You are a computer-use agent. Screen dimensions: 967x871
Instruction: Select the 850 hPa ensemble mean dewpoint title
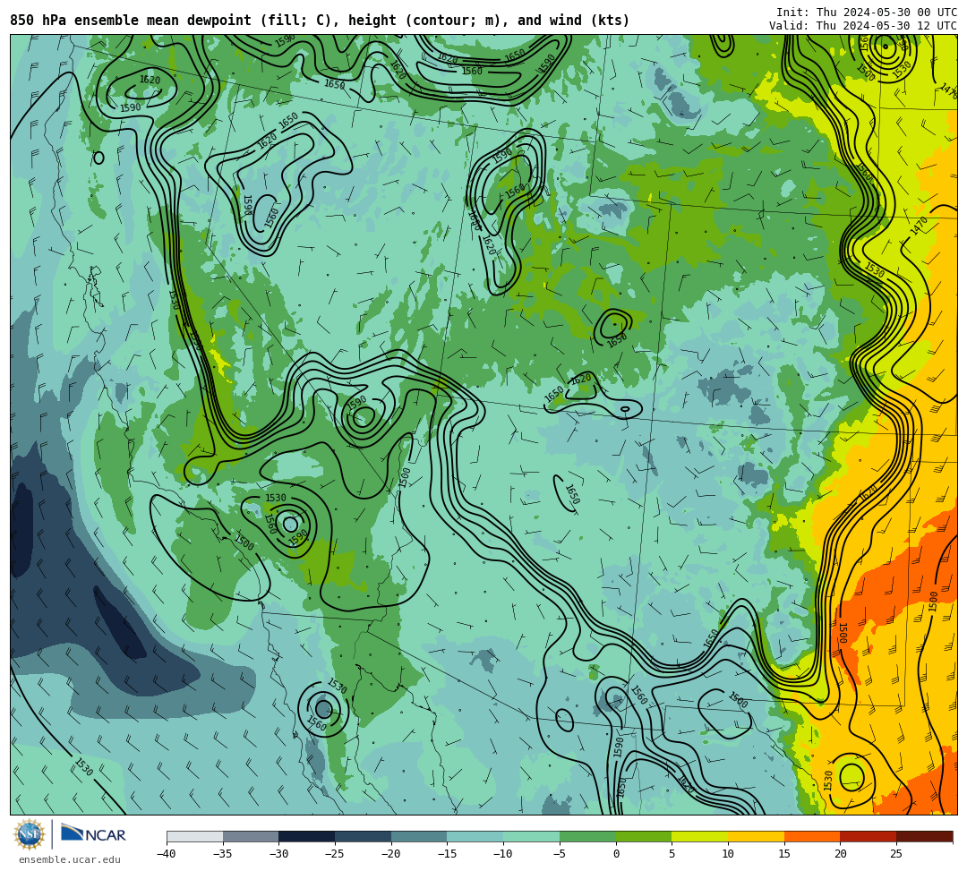[320, 21]
